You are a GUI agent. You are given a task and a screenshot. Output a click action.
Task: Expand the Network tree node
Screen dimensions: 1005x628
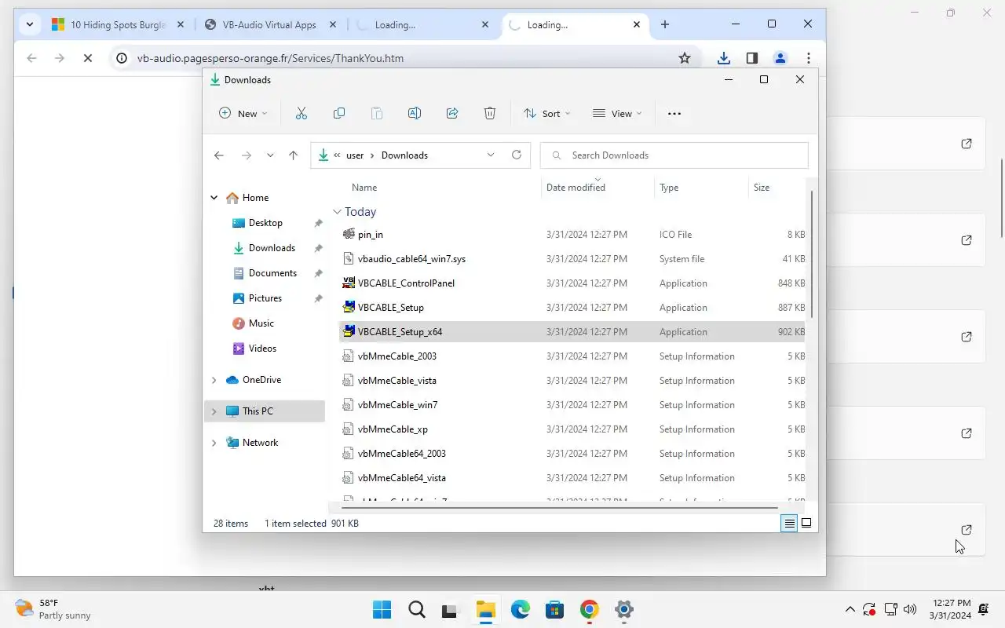coord(214,443)
